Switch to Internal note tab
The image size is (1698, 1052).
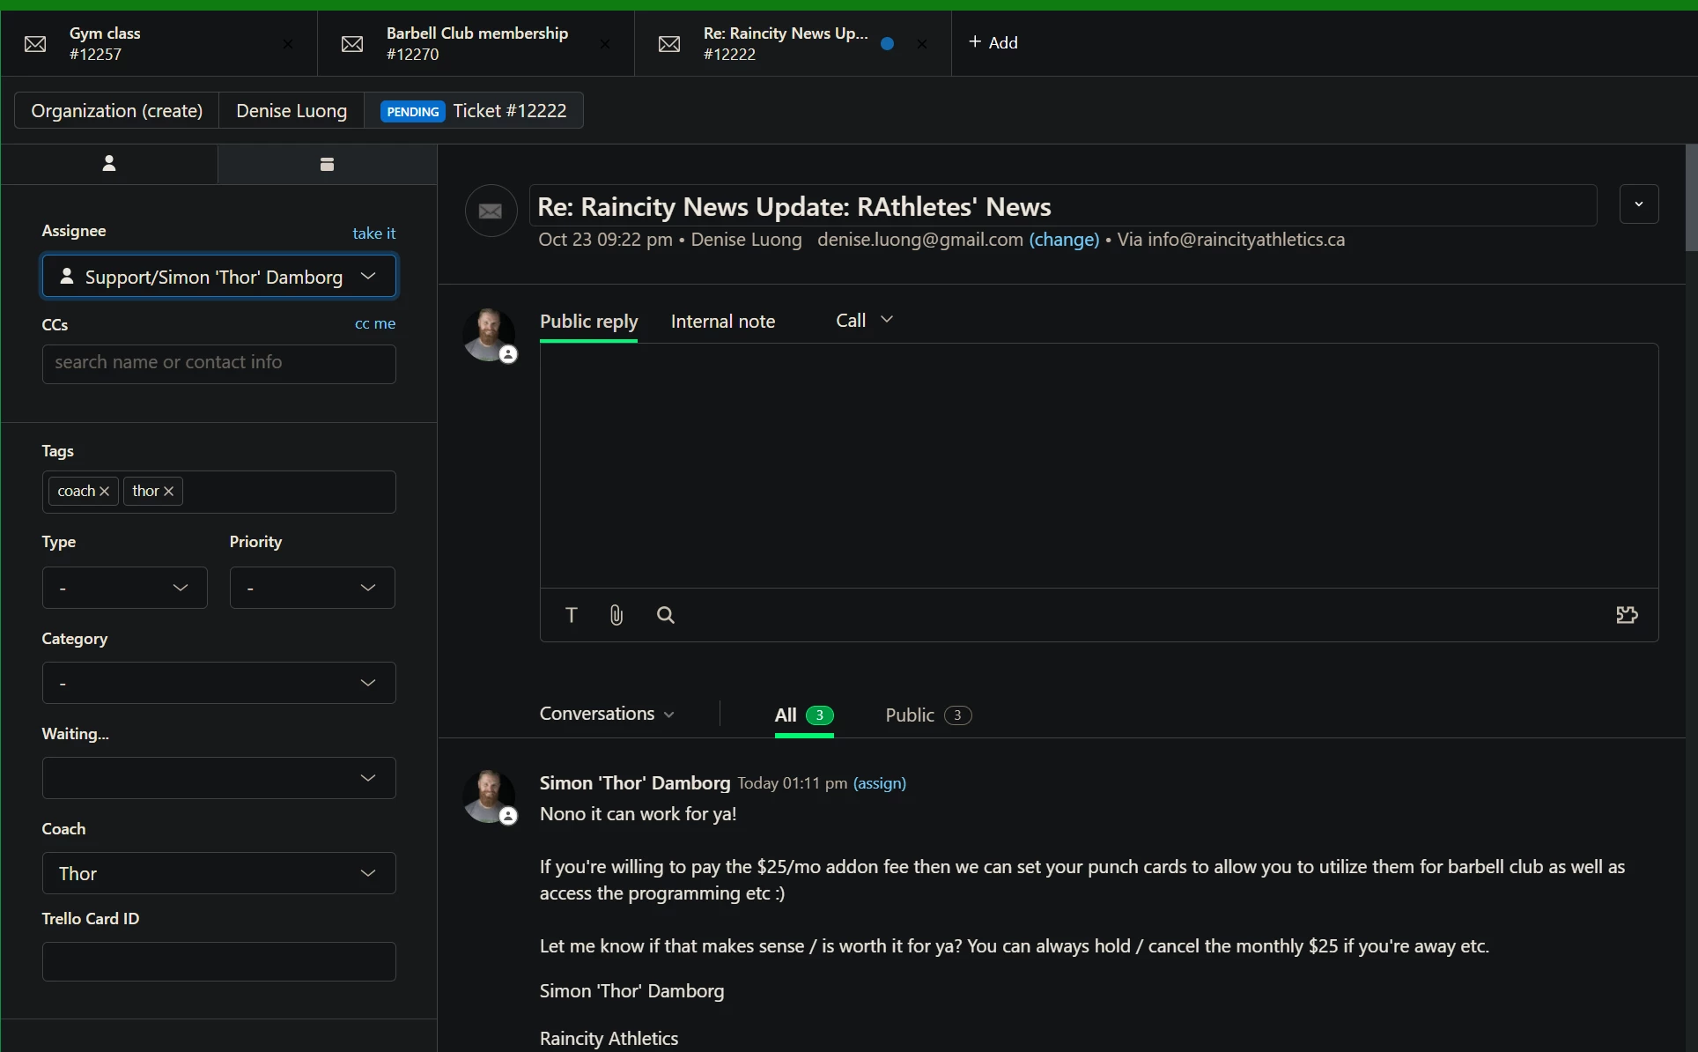pyautogui.click(x=722, y=322)
